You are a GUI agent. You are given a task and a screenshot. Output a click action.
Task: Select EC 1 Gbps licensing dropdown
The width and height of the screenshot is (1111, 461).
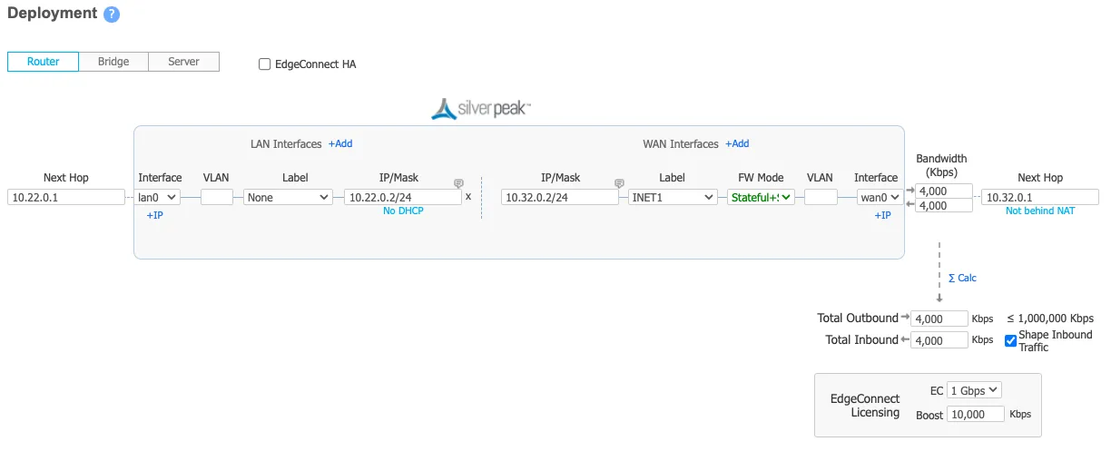coord(974,390)
